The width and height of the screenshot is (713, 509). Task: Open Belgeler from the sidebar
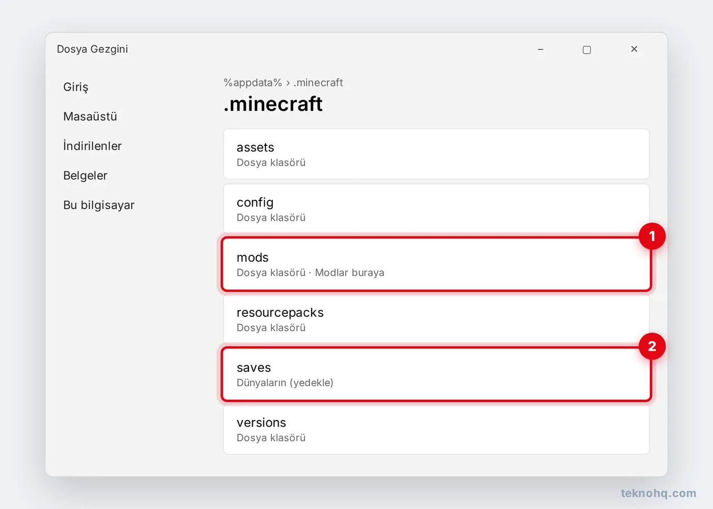pyautogui.click(x=86, y=175)
